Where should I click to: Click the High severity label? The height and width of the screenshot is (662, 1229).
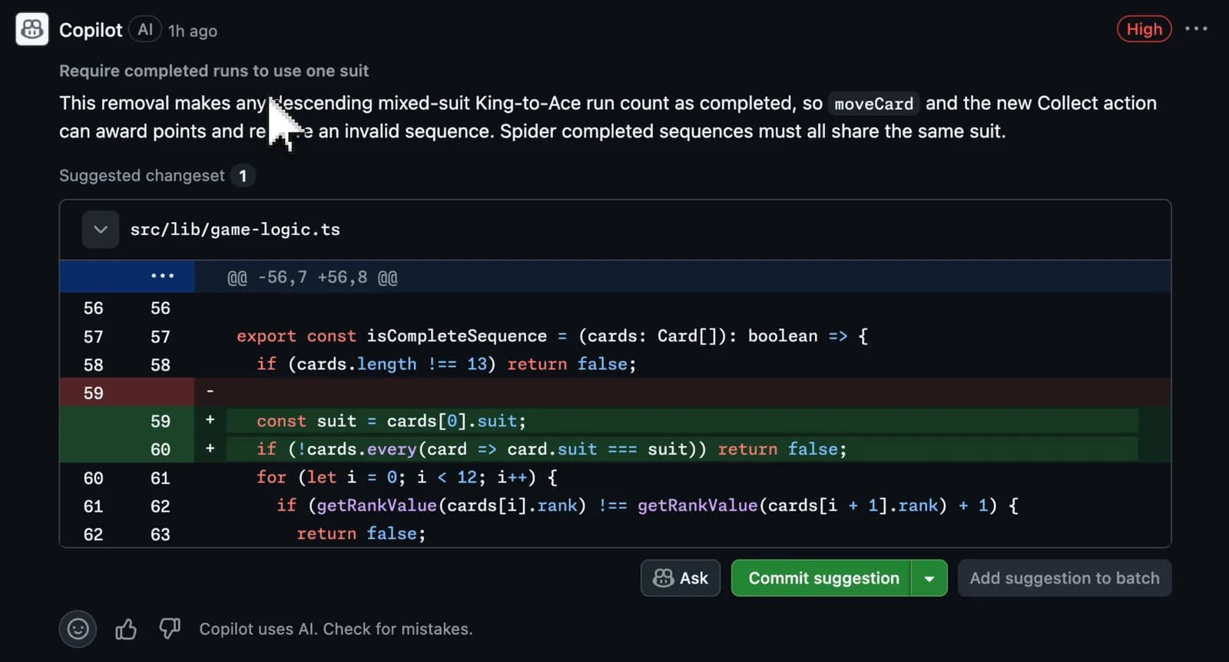(x=1145, y=29)
